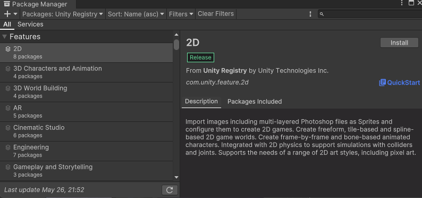Select the 3D World Building feature
Screen dimensions: 422x198
(x=87, y=92)
